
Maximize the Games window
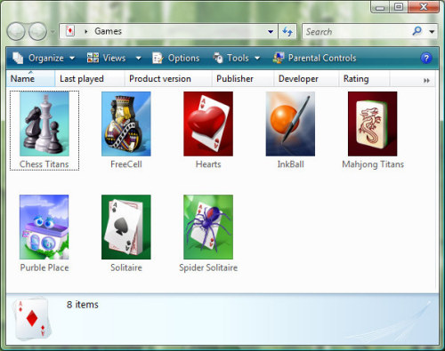pos(399,7)
